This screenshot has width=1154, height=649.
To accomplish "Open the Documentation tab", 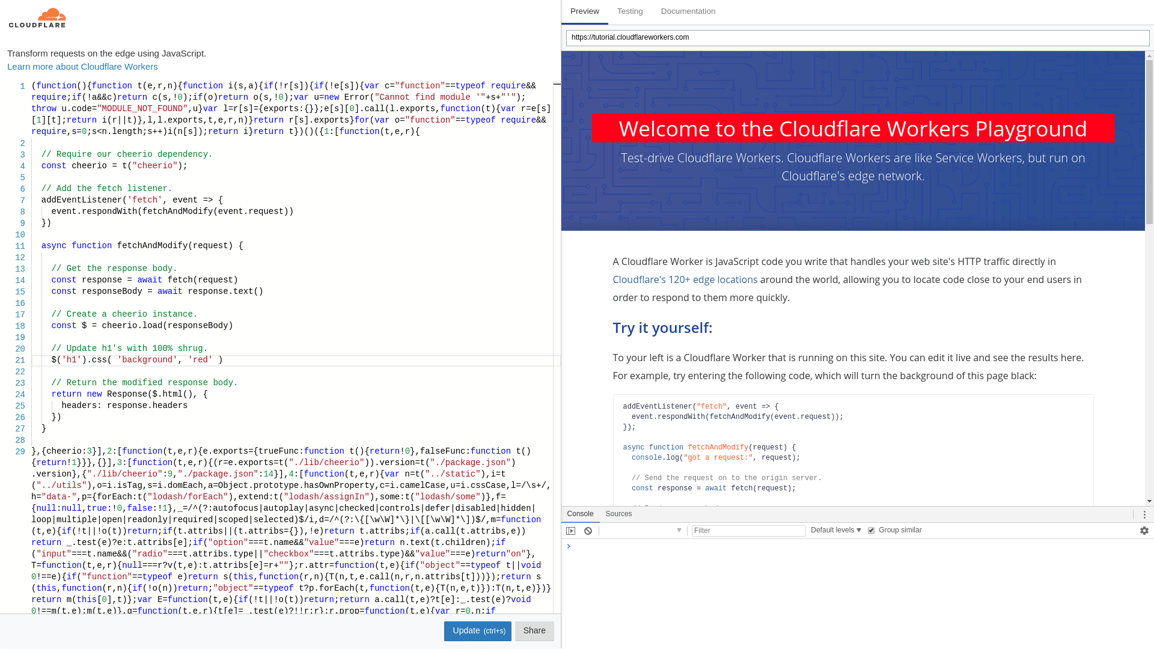I will coord(688,11).
